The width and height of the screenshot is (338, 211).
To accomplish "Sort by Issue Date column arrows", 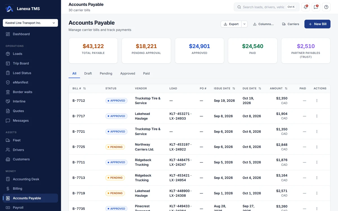I will coord(234,88).
